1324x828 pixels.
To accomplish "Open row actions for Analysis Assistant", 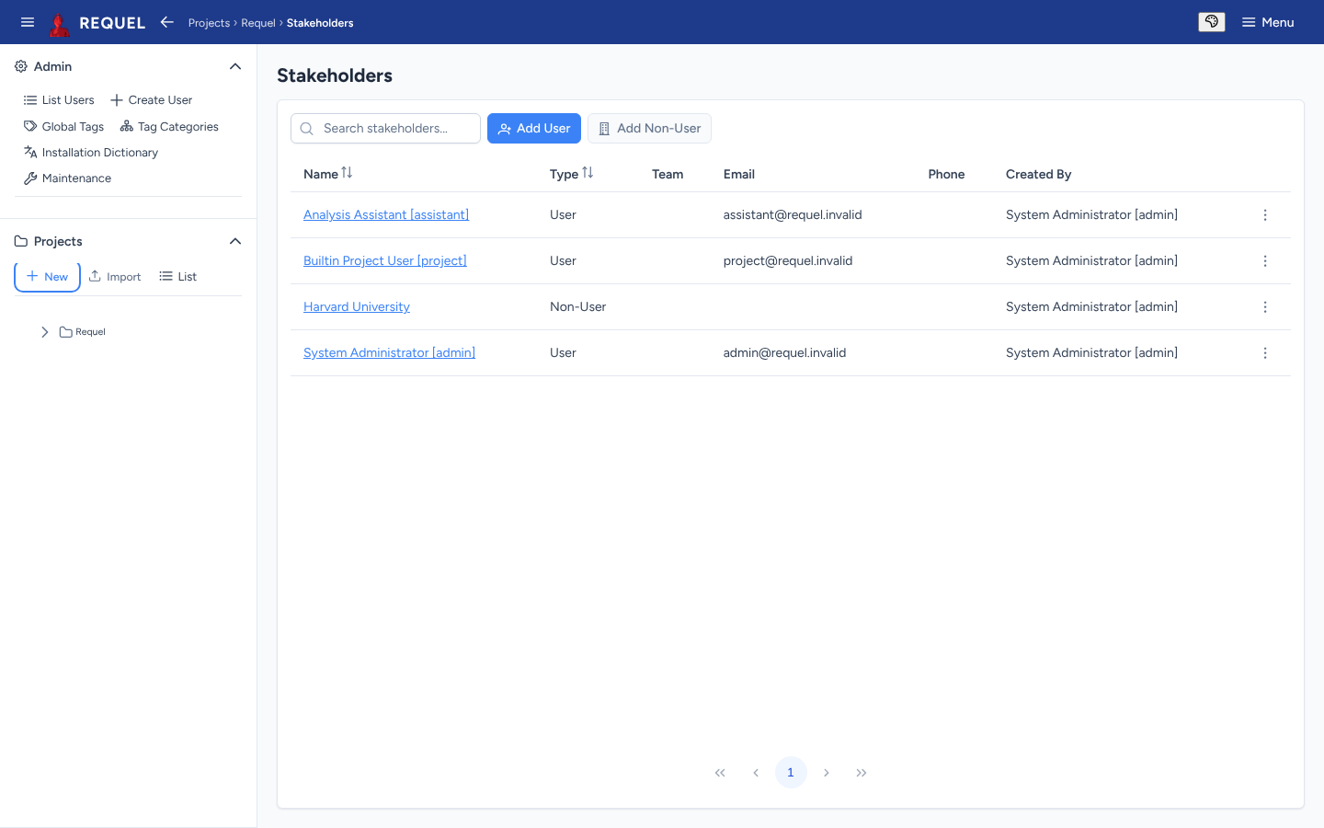I will point(1265,215).
